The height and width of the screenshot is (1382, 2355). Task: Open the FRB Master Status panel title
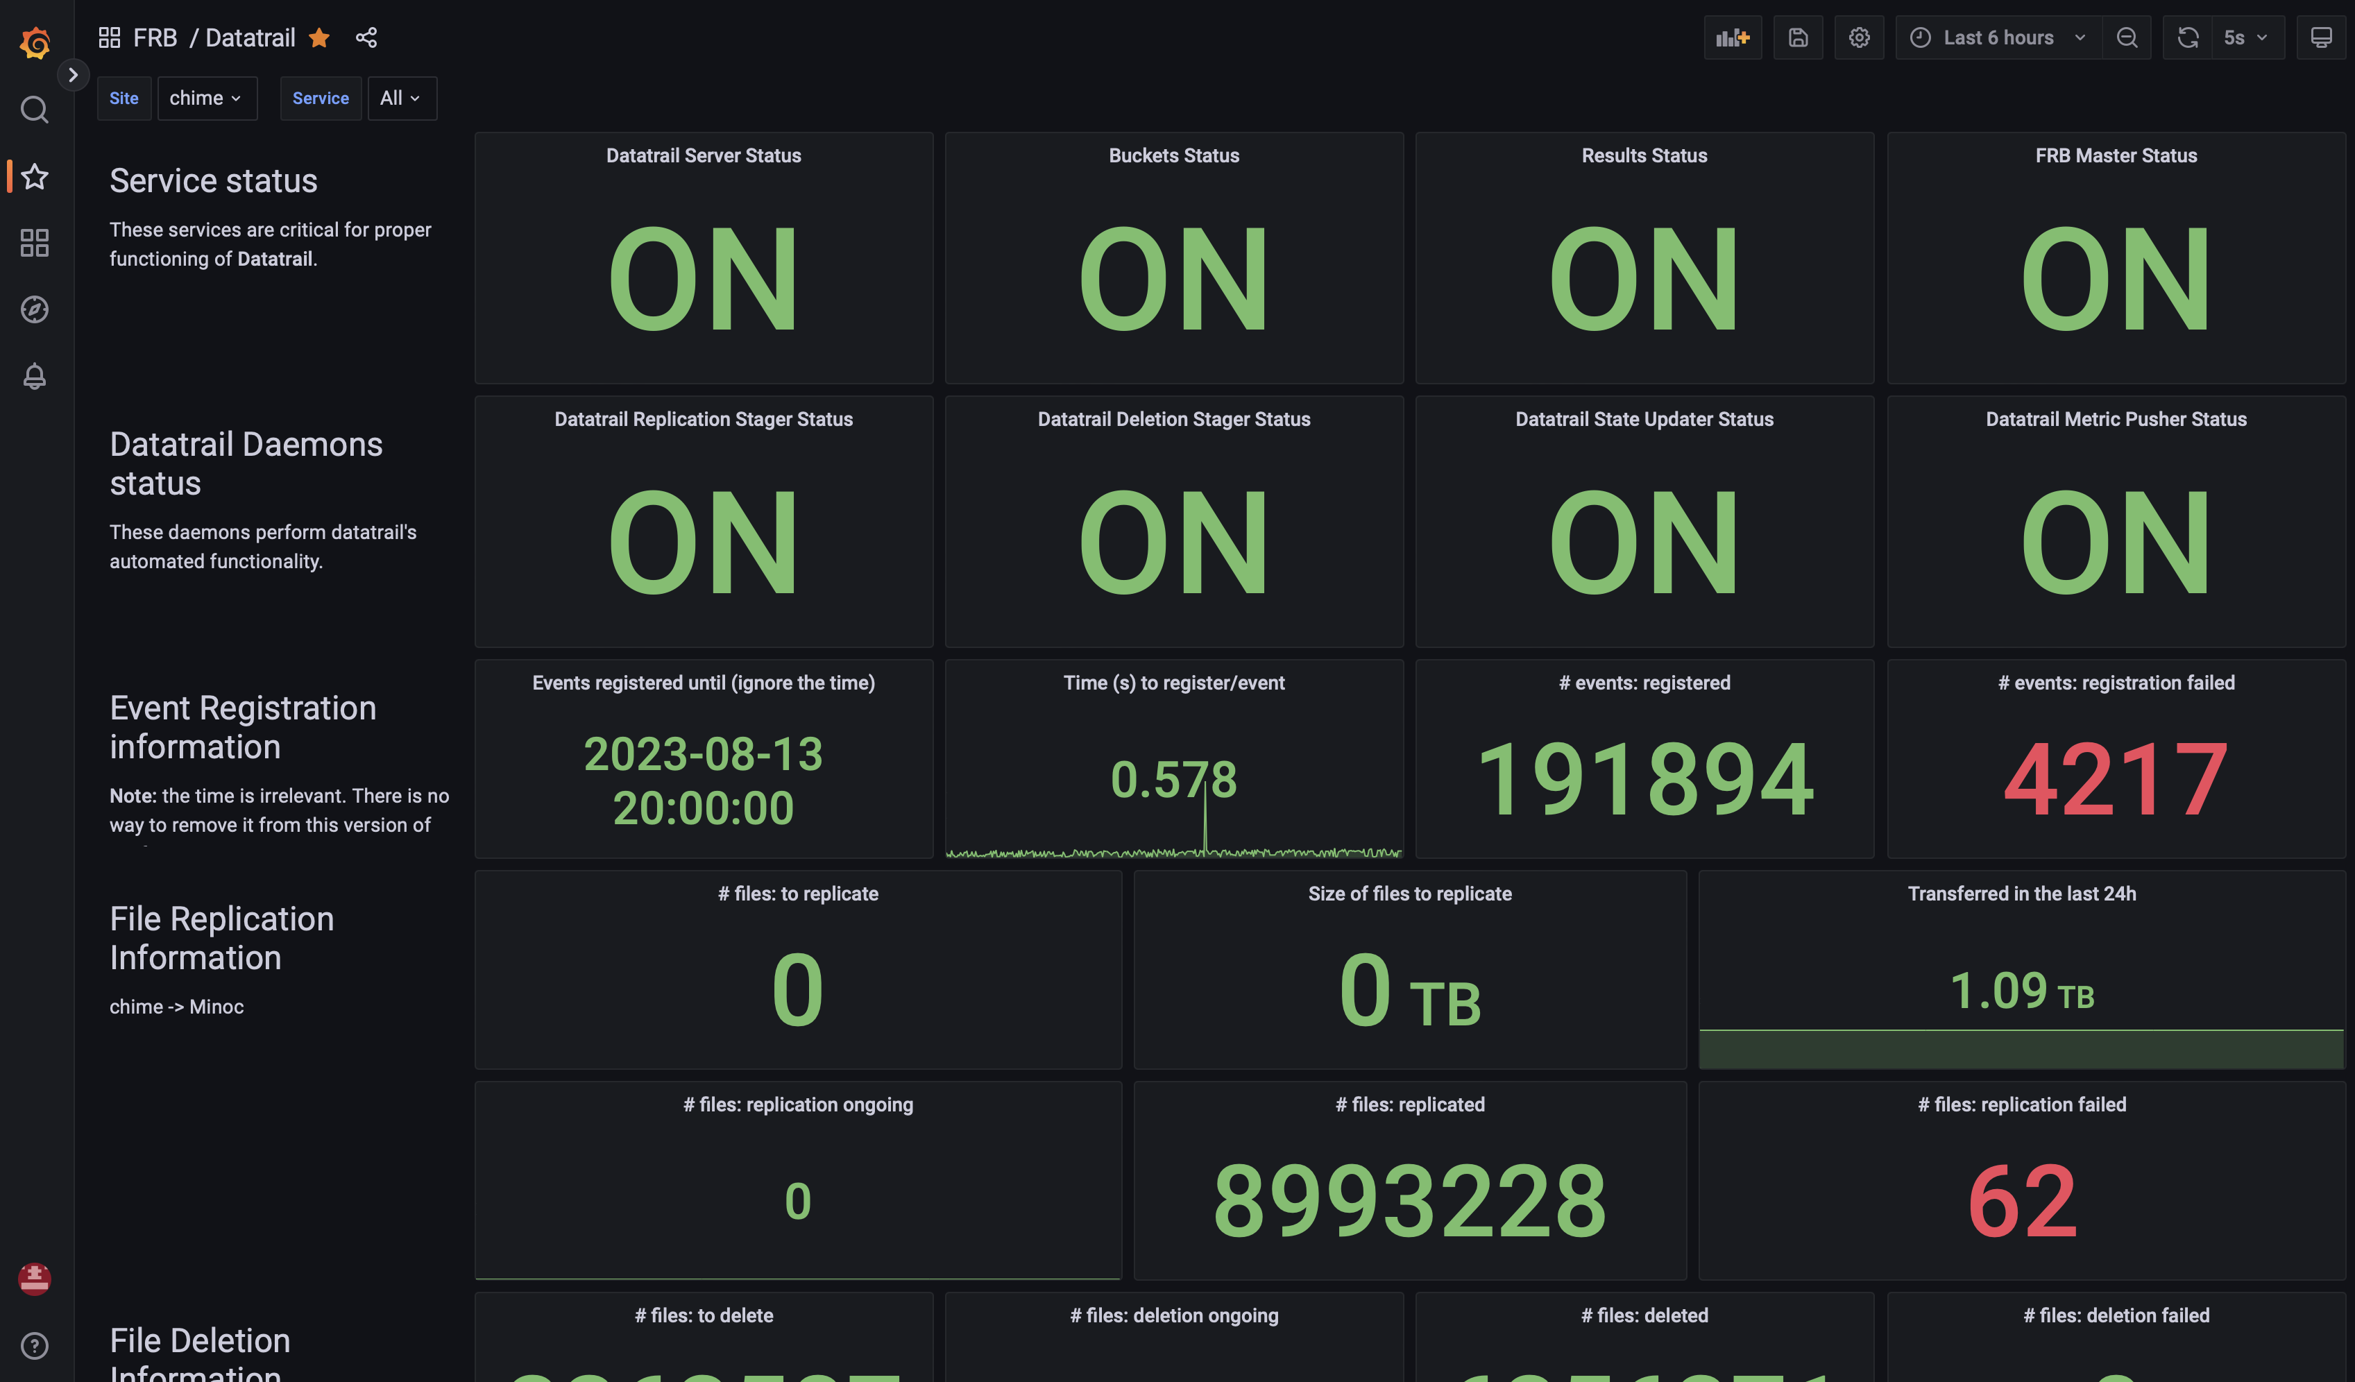tap(2116, 156)
